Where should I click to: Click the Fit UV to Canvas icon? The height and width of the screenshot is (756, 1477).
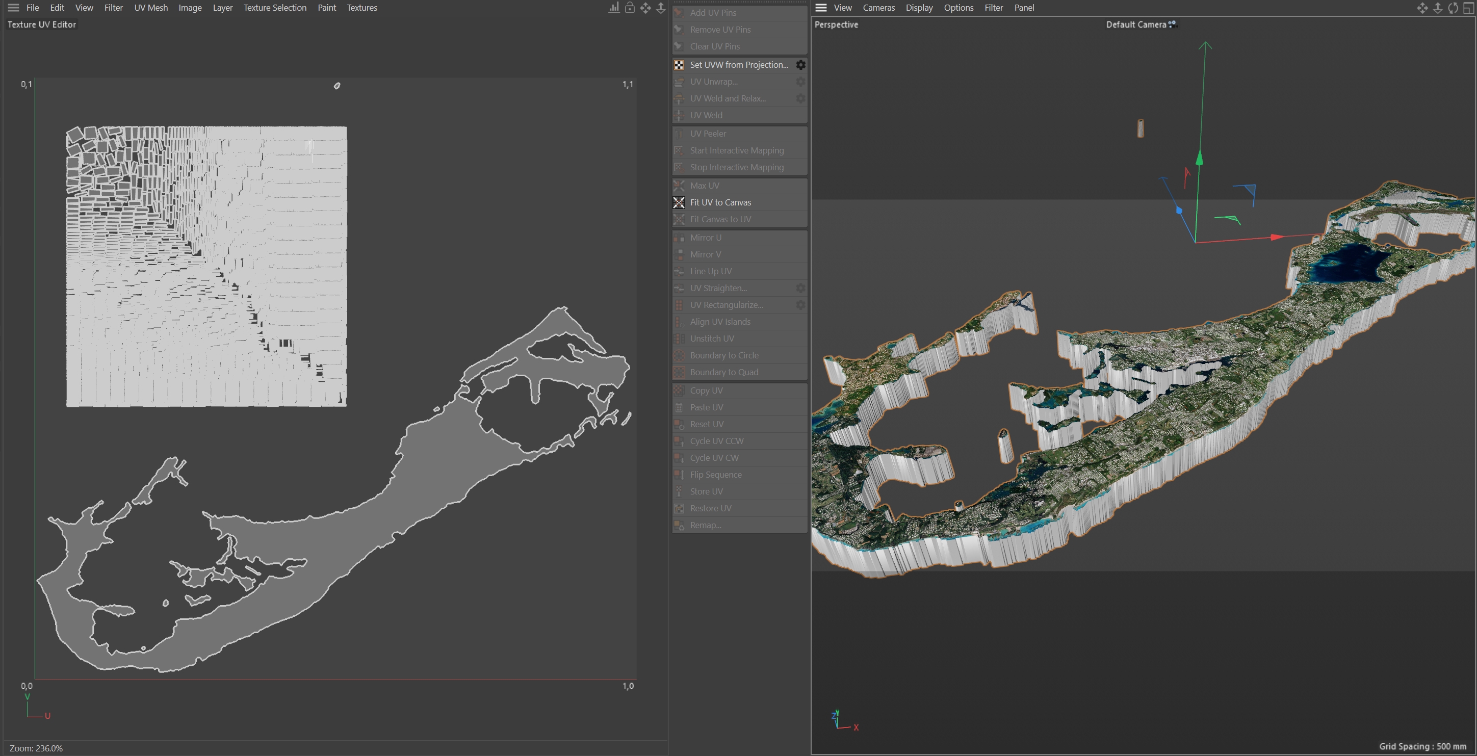coord(679,202)
